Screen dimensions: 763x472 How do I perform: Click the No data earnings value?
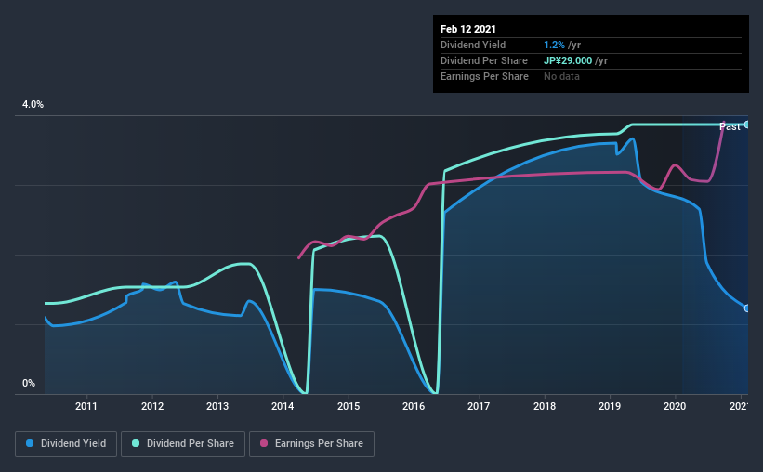tap(561, 76)
